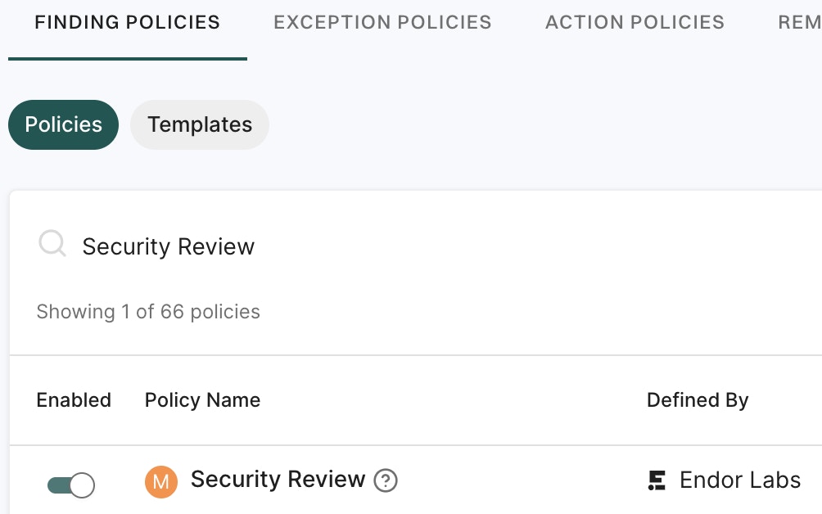The image size is (822, 514).
Task: Click the magnifying glass in the search bar
Action: click(52, 243)
